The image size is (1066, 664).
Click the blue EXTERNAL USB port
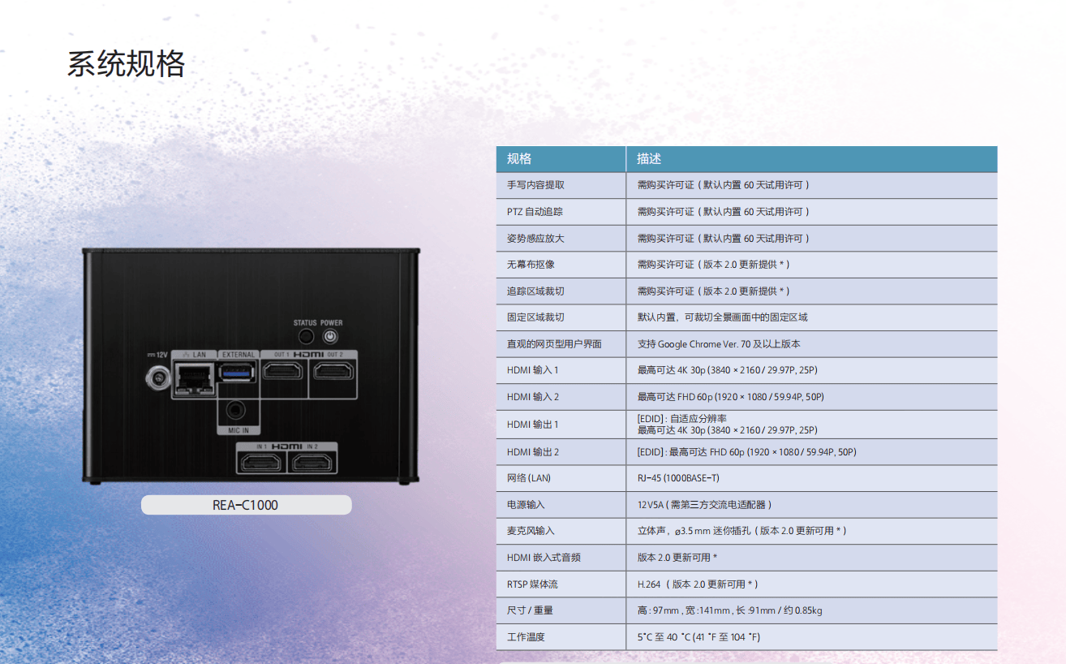tap(238, 373)
